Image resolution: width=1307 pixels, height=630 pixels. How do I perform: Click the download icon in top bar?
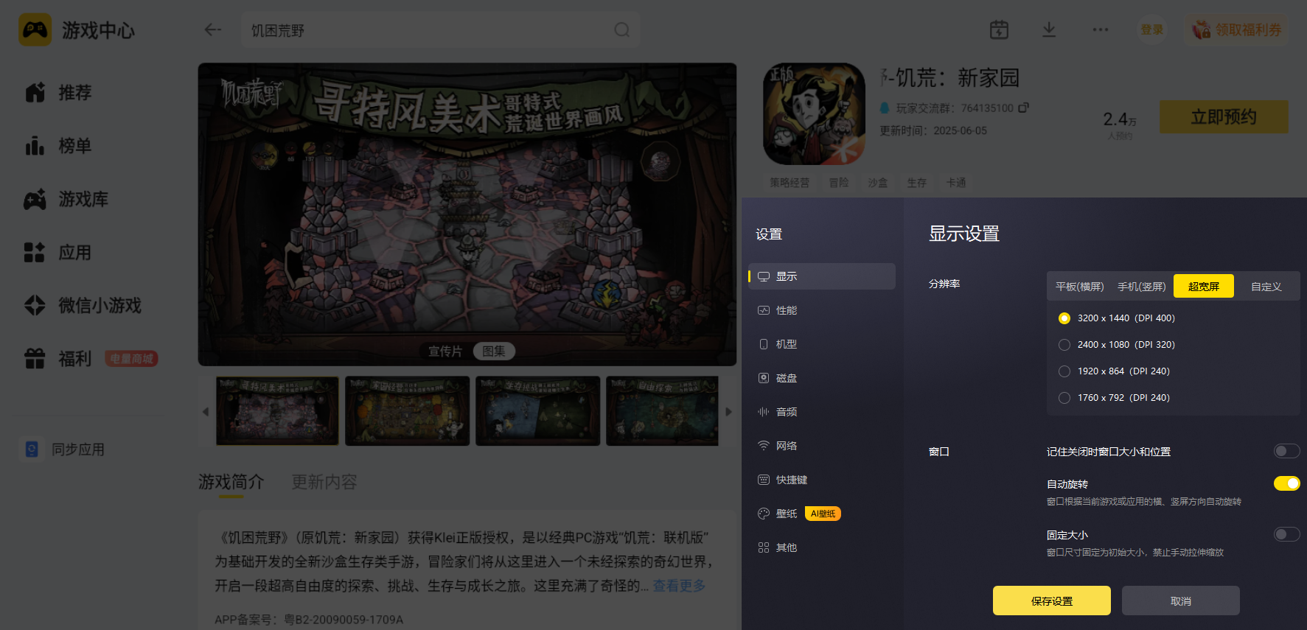tap(1049, 30)
